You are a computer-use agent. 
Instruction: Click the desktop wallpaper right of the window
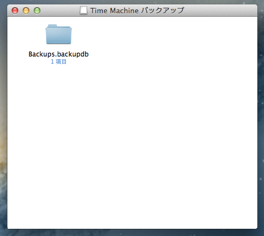(x=261, y=118)
